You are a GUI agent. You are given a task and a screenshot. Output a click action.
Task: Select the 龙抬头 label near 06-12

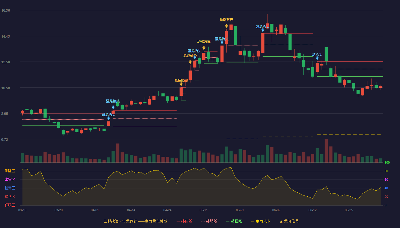click(x=317, y=55)
